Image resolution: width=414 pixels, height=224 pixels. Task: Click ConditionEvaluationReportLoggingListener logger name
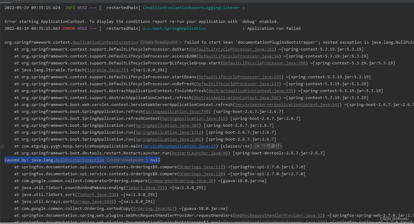pos(191,8)
